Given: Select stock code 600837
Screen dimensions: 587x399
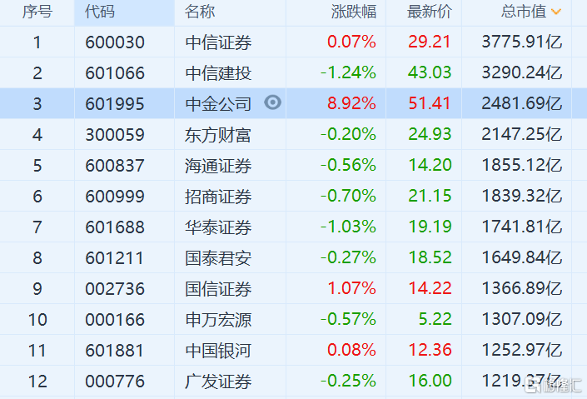Looking at the screenshot, I should tap(115, 166).
